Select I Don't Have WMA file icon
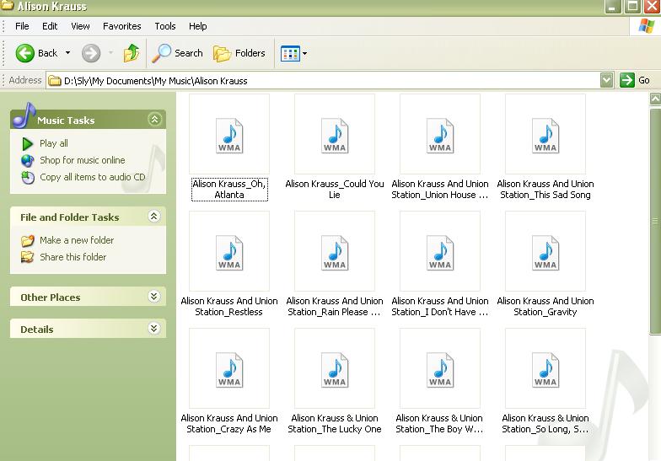Viewport: 661px width, 461px height. [x=440, y=253]
